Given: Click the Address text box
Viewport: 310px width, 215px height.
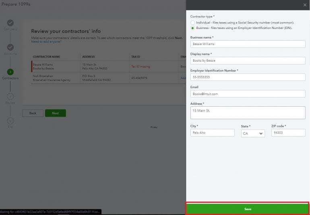Looking at the screenshot, I should pyautogui.click(x=248, y=112).
